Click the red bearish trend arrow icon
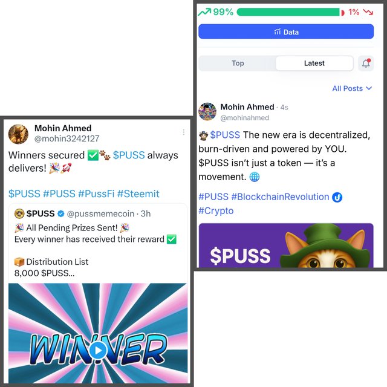 pyautogui.click(x=368, y=12)
